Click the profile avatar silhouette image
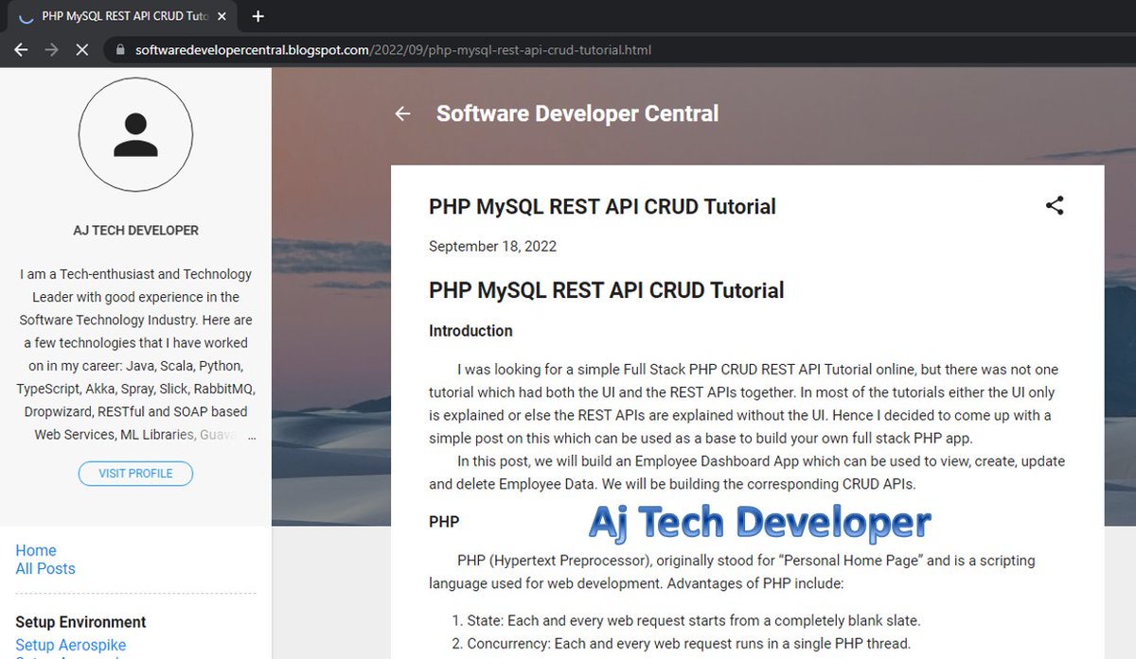 pos(135,135)
